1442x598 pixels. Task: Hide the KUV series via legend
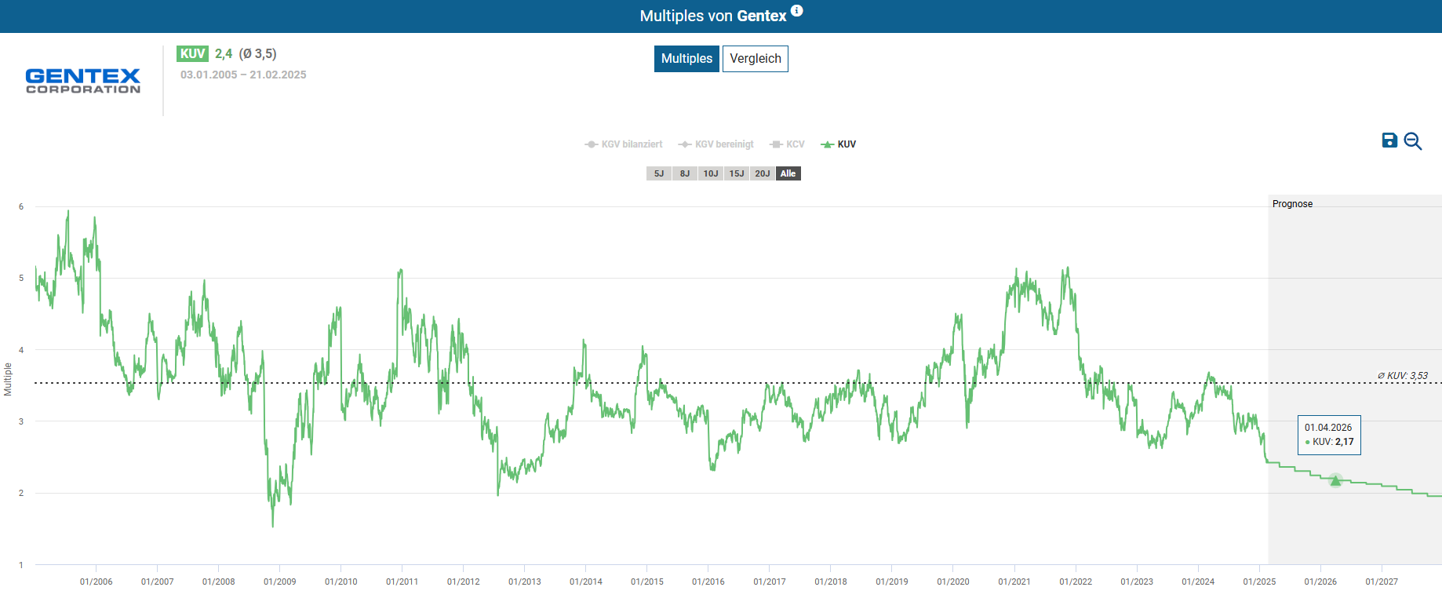point(839,144)
